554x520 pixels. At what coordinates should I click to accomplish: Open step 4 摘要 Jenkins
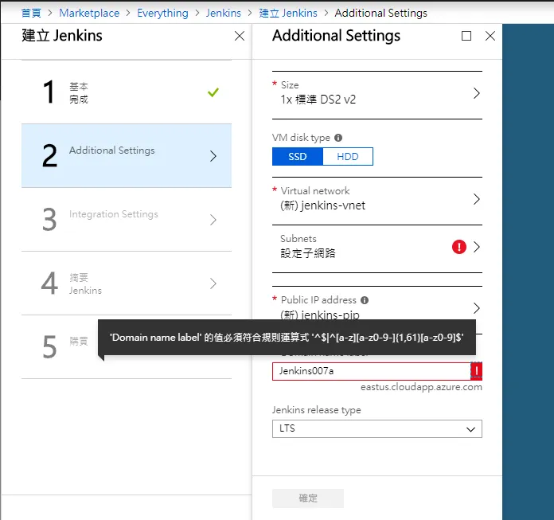pos(127,283)
